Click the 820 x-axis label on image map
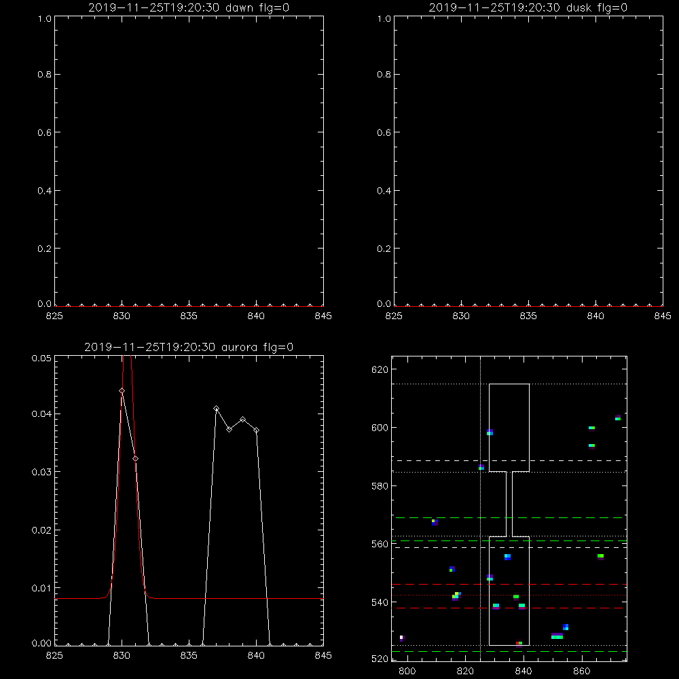This screenshot has height=679, width=679. coord(465,672)
